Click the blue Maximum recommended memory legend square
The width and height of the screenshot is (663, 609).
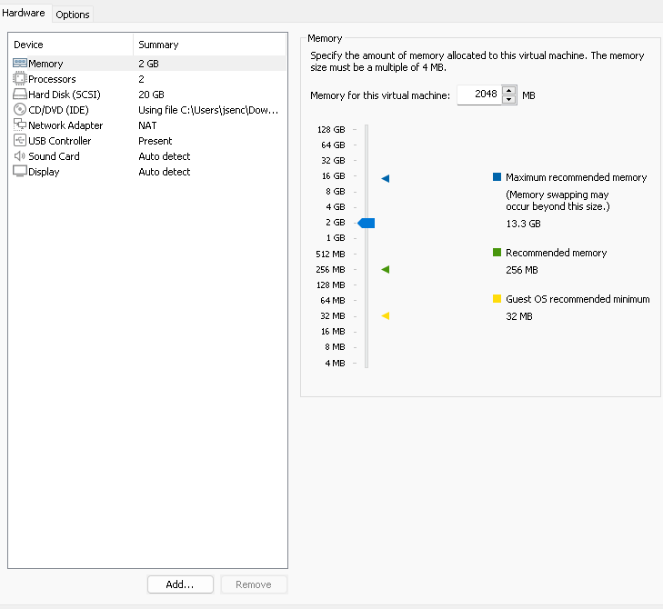[x=497, y=176]
